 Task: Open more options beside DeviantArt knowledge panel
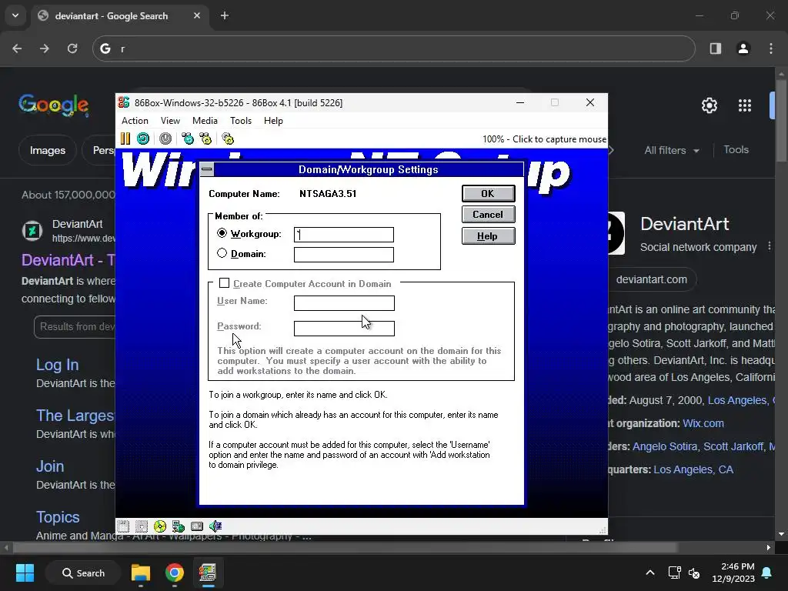click(x=769, y=246)
